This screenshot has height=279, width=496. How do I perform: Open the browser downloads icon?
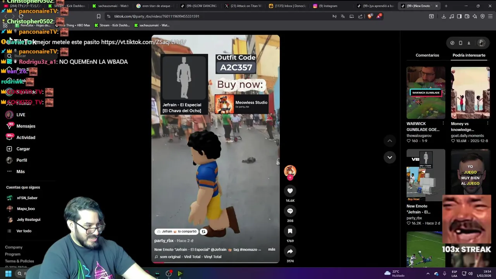coord(444,16)
